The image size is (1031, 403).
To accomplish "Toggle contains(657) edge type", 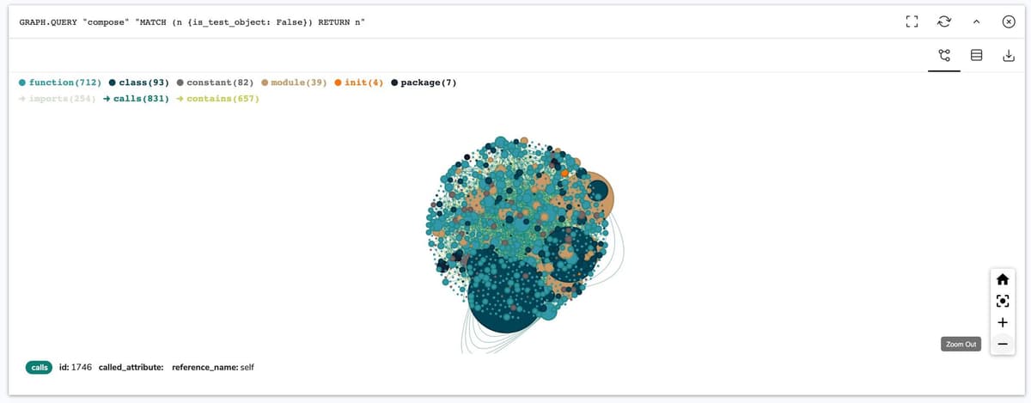I will pos(217,99).
